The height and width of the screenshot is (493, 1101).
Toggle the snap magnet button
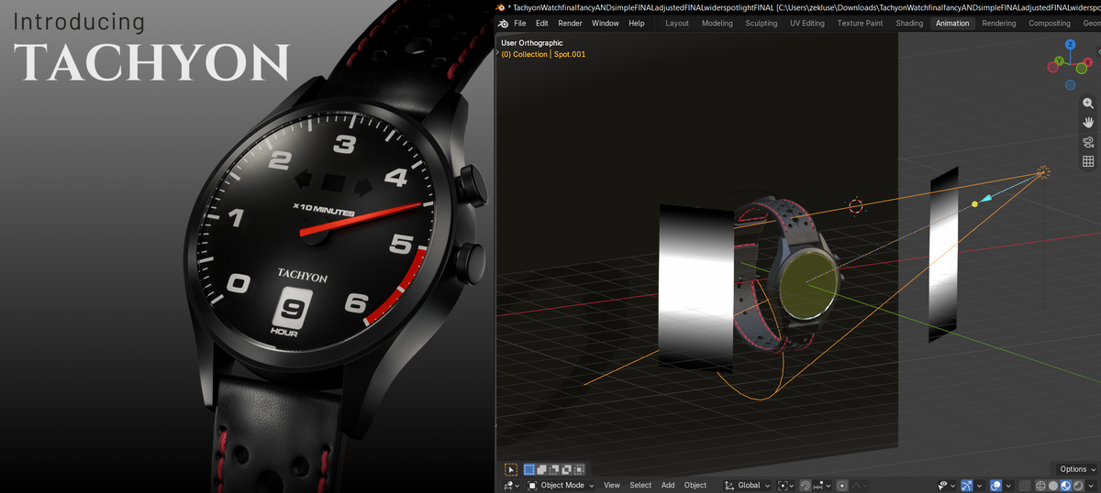805,485
